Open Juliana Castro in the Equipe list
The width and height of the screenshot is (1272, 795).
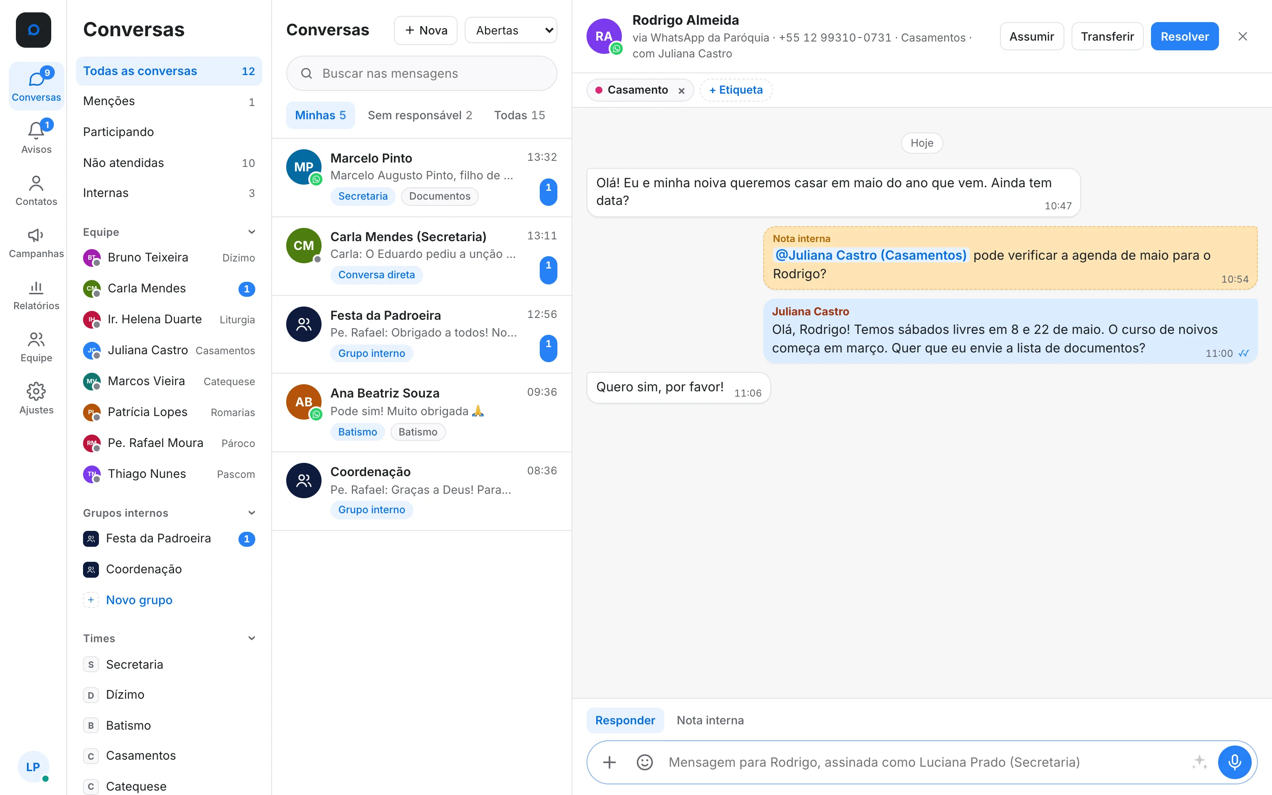[169, 351]
